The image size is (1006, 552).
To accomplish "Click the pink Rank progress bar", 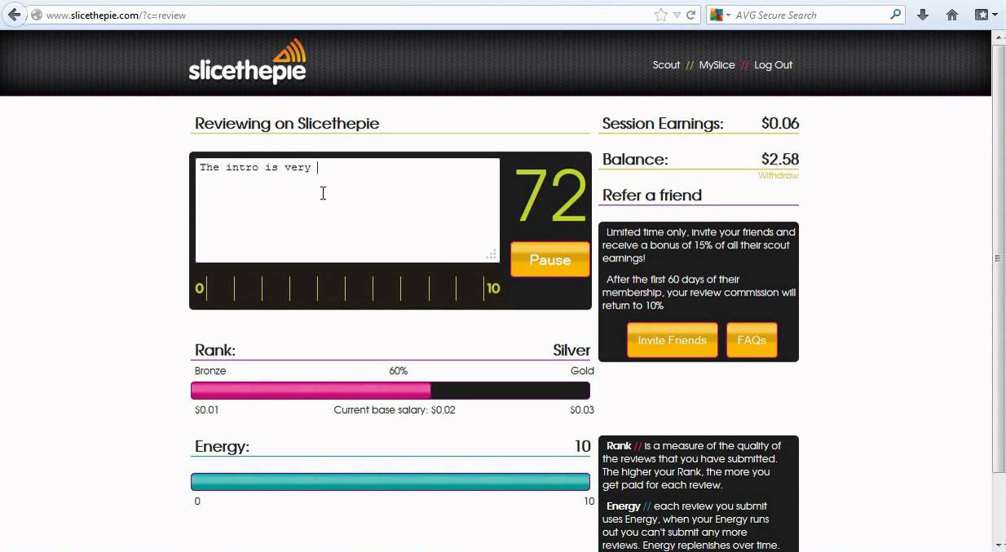I will pos(390,391).
